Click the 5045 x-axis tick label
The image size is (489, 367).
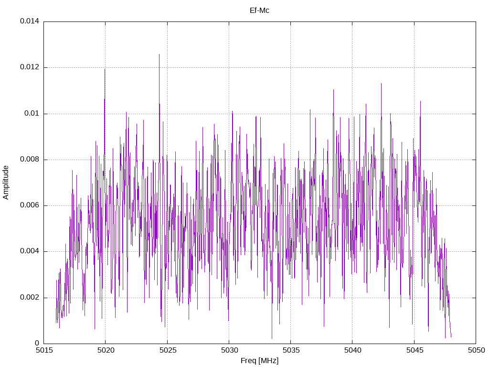(415, 350)
